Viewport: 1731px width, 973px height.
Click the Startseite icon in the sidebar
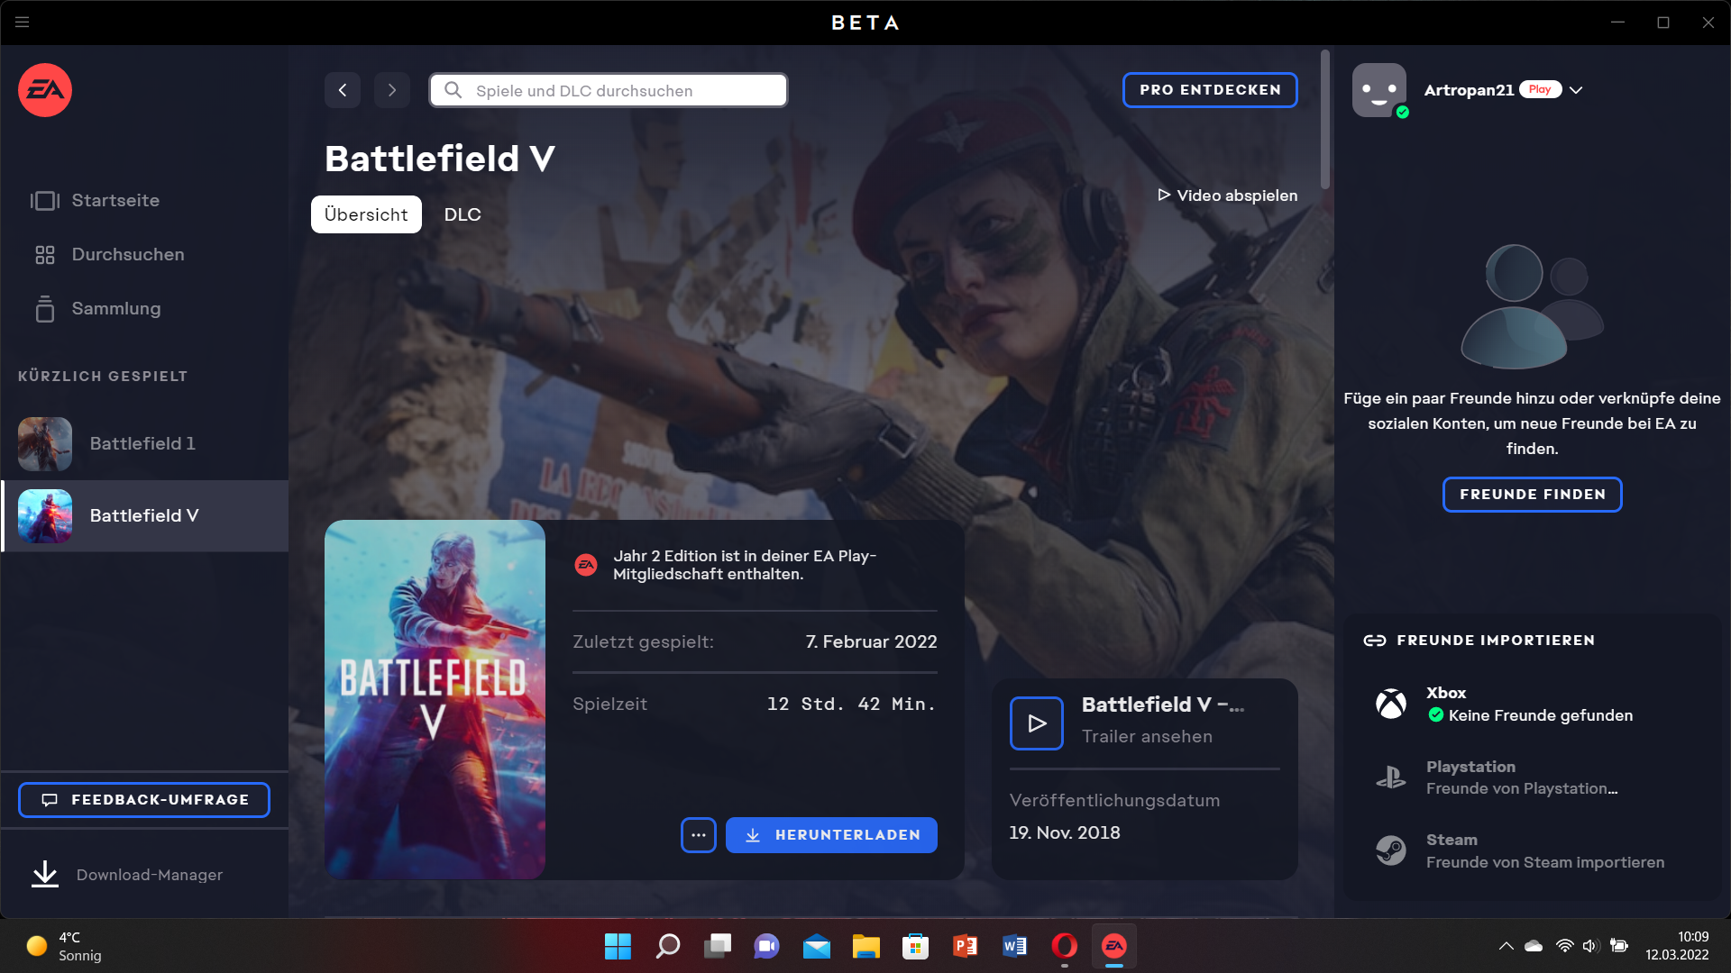(x=45, y=200)
